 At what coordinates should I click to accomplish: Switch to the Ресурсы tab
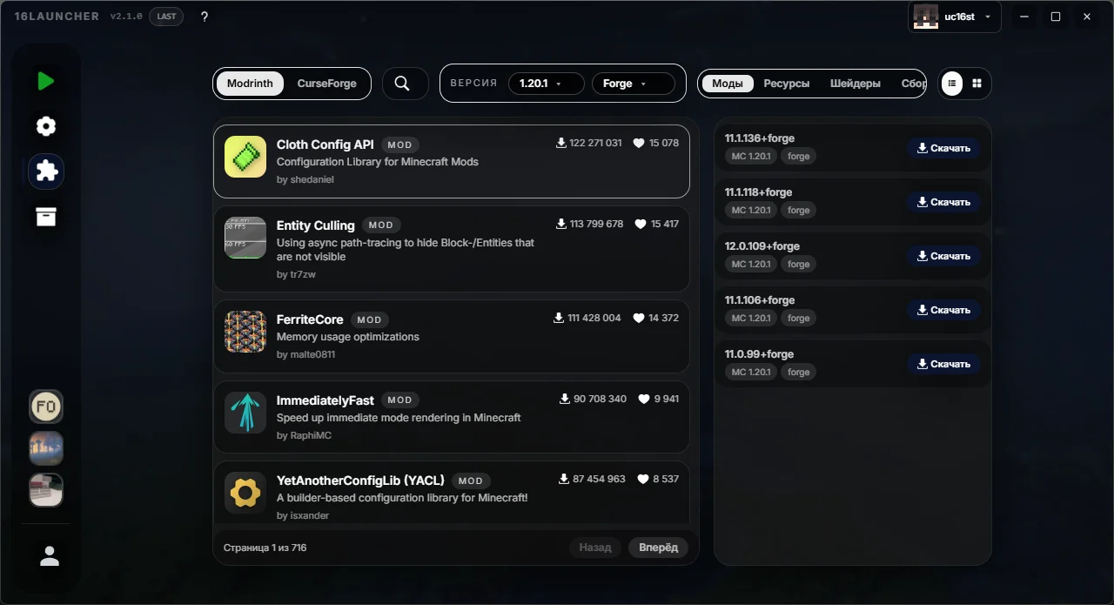tap(787, 84)
